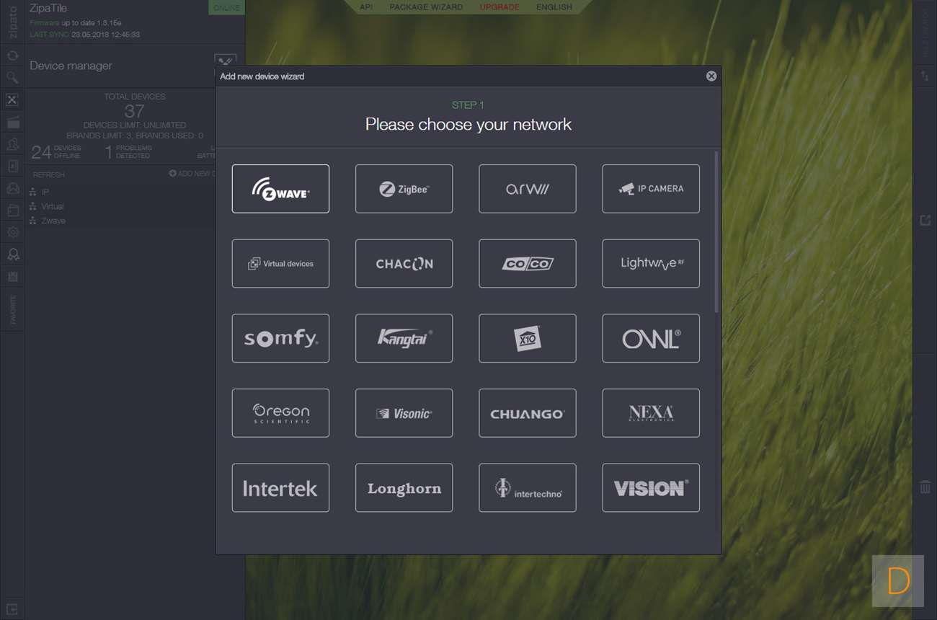The width and height of the screenshot is (937, 620).
Task: Open the Device manager sidebar icon
Action: tap(12, 100)
